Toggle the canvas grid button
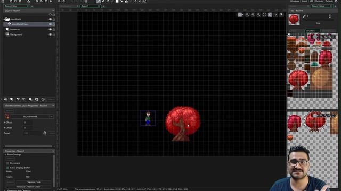Screen dimensions: 341x191 click(239, 15)
